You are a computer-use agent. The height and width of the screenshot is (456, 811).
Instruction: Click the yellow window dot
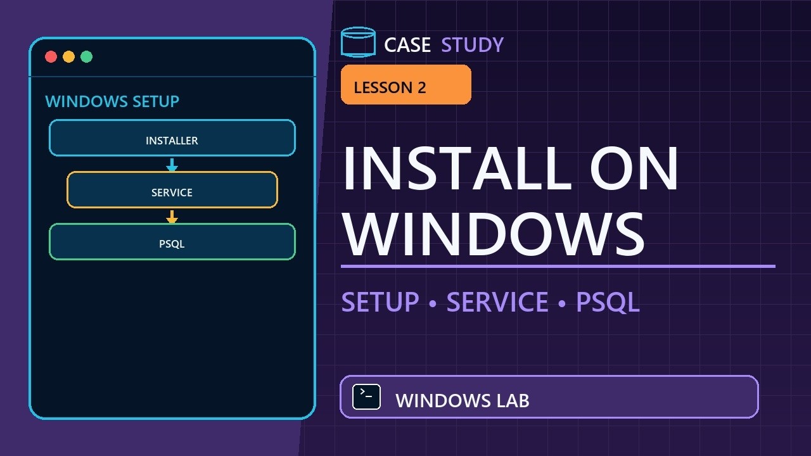pos(69,57)
